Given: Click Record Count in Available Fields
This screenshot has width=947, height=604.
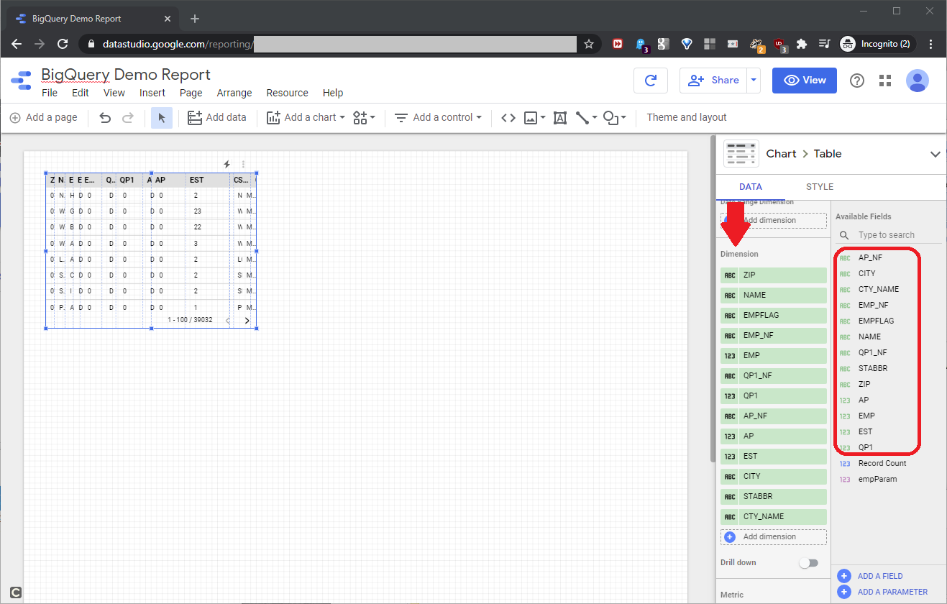Looking at the screenshot, I should [882, 463].
